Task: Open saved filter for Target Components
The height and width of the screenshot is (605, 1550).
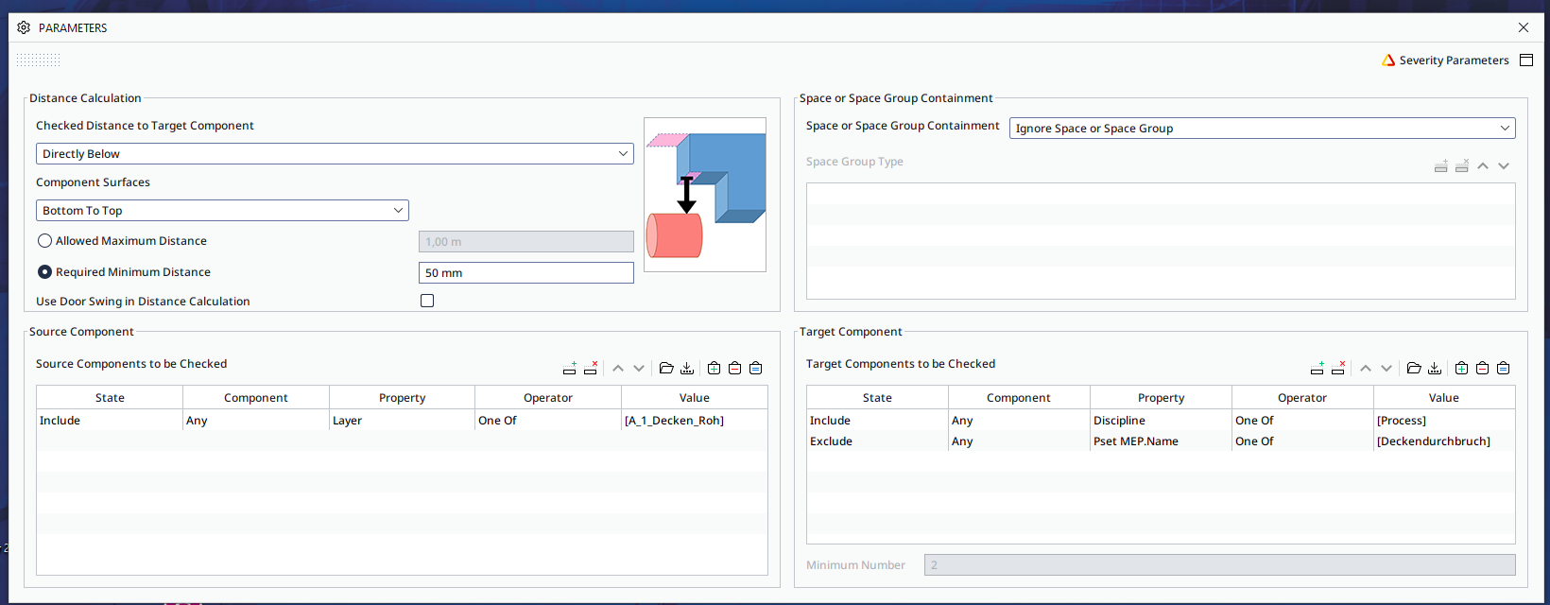Action: (x=1414, y=368)
